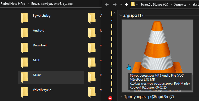This screenshot has width=199, height=101.
Task: Click the address bar folder icon
Action: tap(133, 5)
